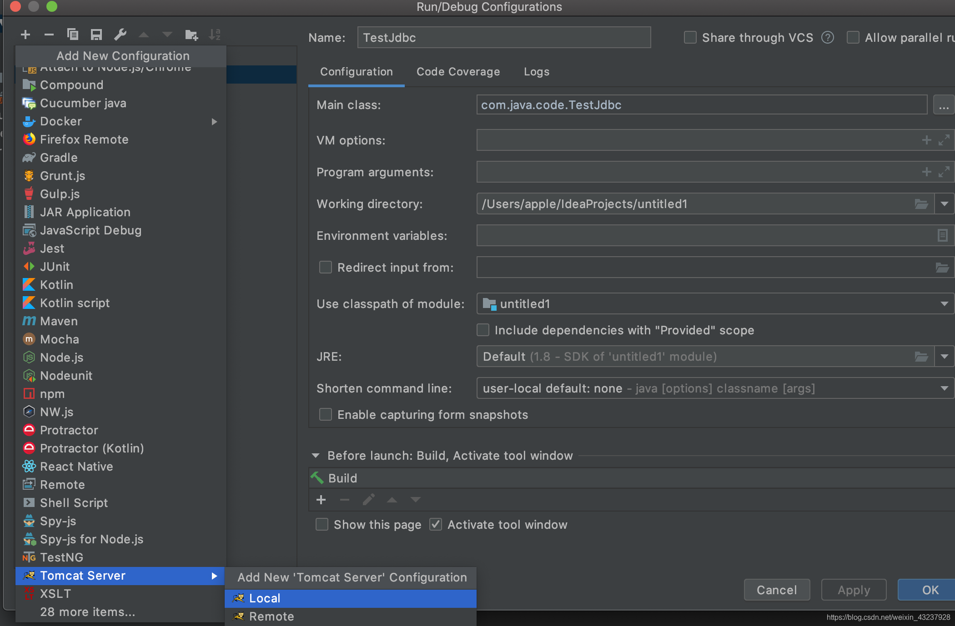Expand the Program arguments field editor

coord(944,172)
